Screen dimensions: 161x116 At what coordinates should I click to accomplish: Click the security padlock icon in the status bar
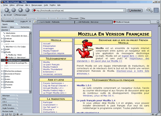coord(156,114)
